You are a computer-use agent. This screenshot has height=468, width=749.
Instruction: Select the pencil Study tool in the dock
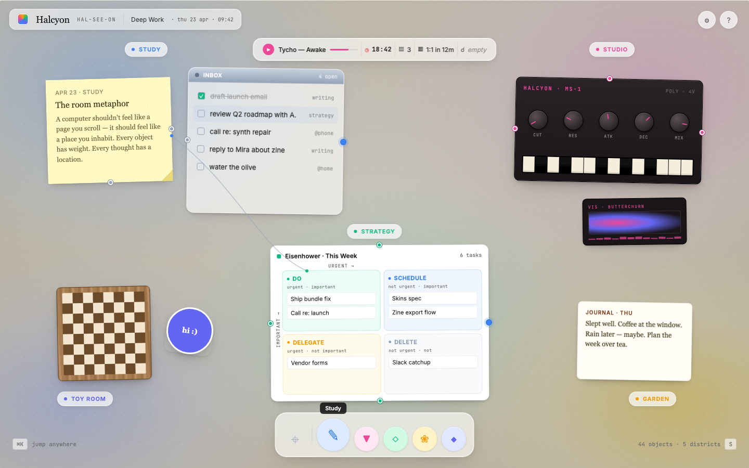tap(333, 435)
